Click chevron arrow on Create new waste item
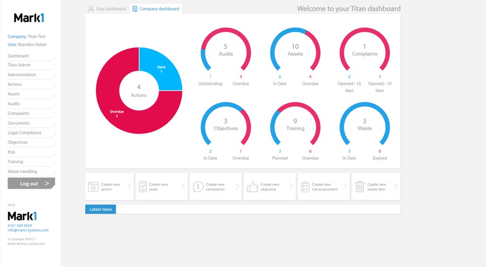 pyautogui.click(x=396, y=187)
